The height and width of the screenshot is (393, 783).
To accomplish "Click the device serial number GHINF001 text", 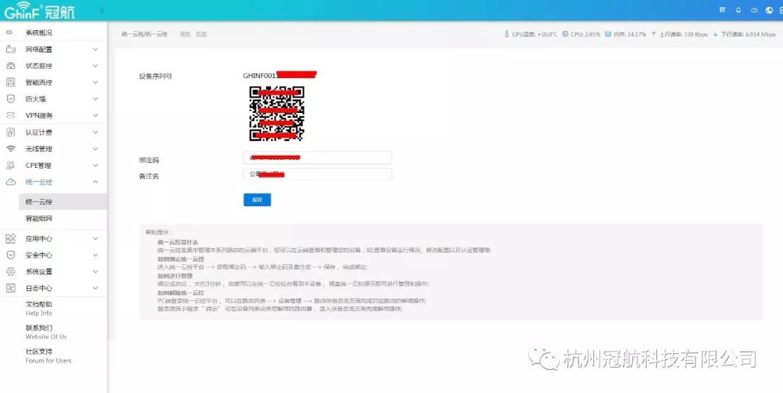I will coord(260,76).
